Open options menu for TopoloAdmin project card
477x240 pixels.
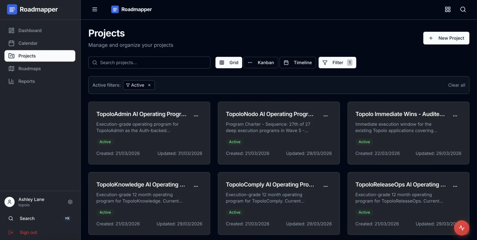(x=196, y=115)
